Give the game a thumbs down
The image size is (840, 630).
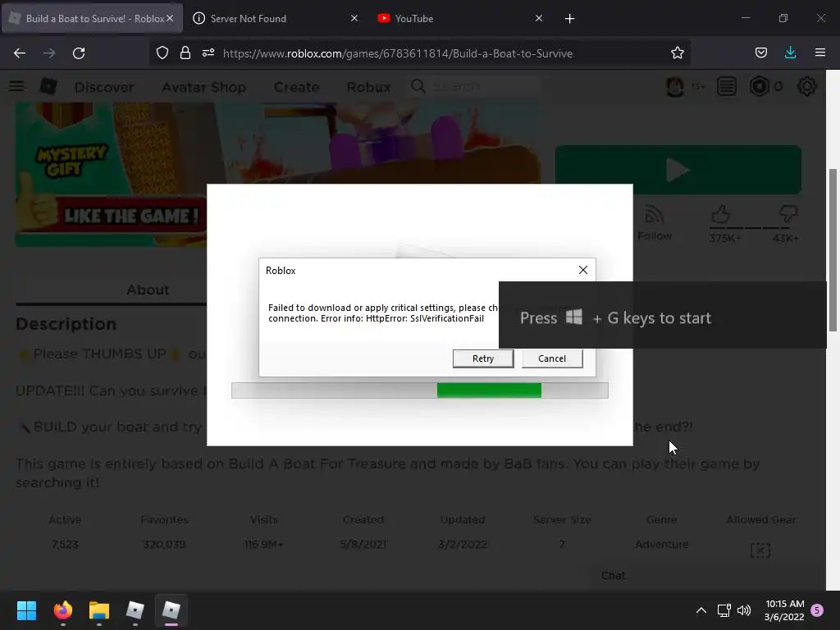pos(788,216)
